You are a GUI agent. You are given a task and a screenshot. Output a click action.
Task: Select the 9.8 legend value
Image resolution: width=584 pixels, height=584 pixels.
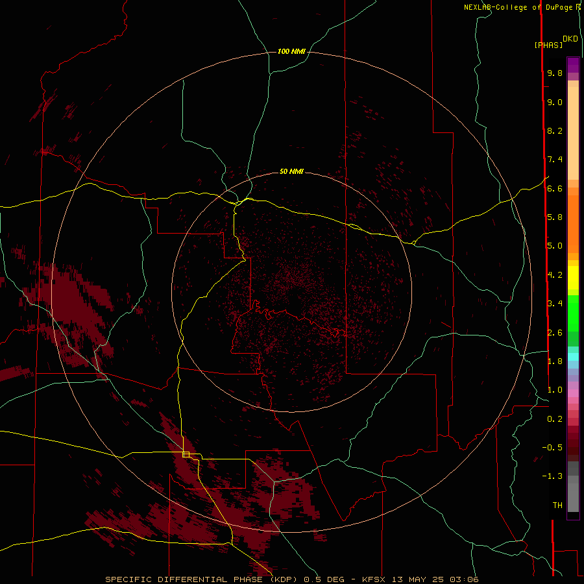point(555,73)
